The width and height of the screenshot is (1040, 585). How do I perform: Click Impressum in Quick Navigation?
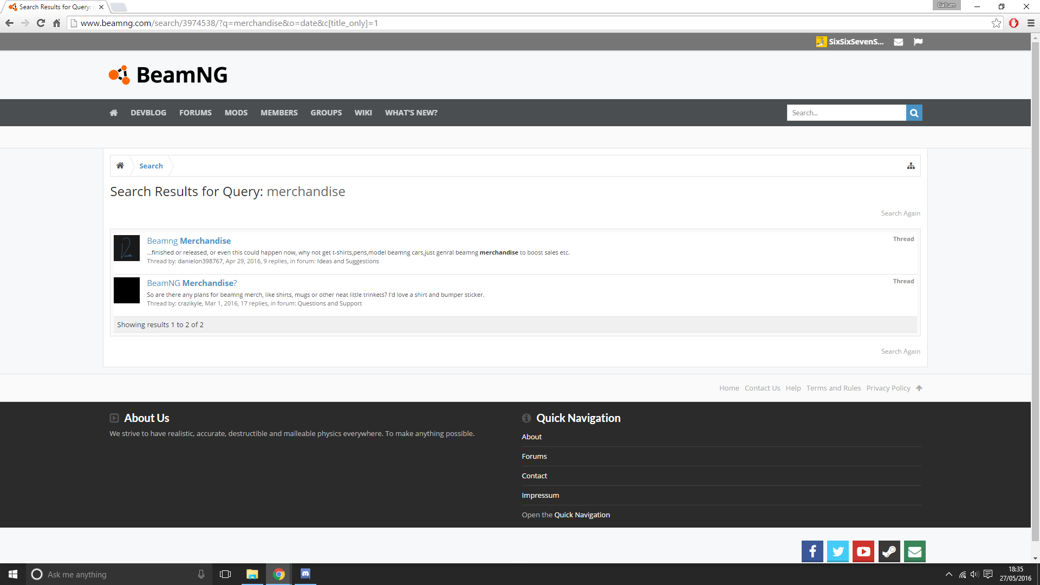click(540, 495)
